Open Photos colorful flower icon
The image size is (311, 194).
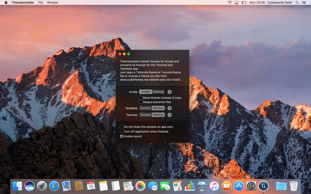(140, 186)
